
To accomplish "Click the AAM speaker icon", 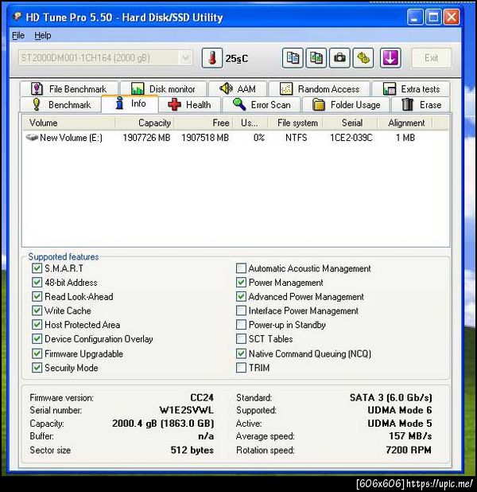I will tap(226, 88).
